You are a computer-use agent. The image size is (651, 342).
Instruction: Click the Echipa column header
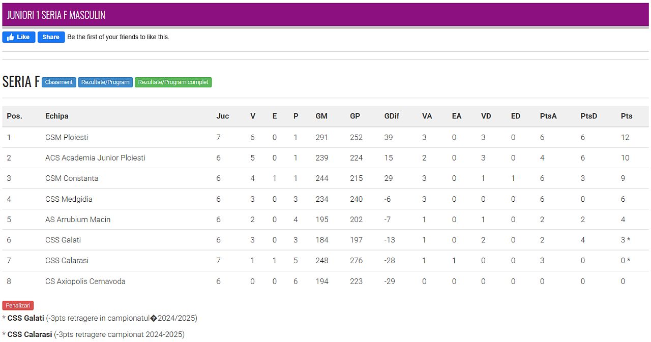[56, 116]
